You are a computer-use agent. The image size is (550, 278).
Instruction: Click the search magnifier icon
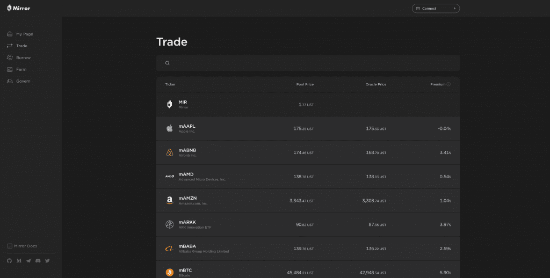(x=168, y=63)
